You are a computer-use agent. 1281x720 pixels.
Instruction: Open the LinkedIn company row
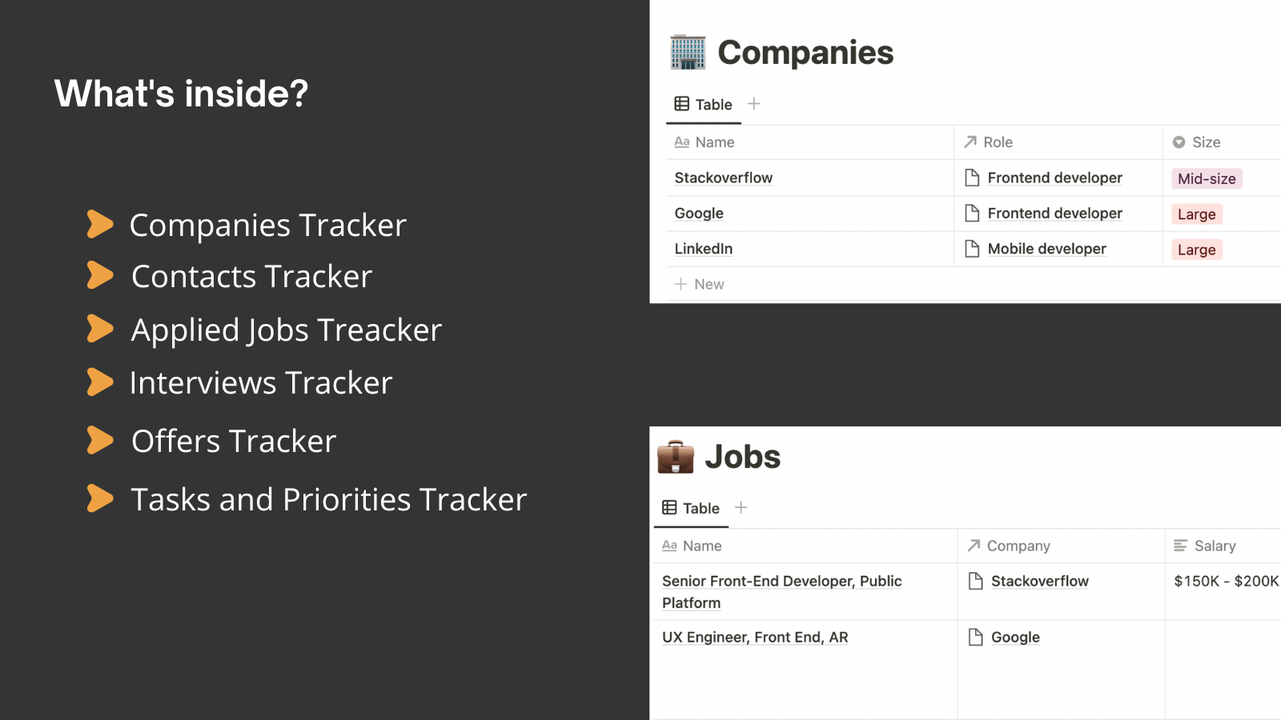point(704,249)
